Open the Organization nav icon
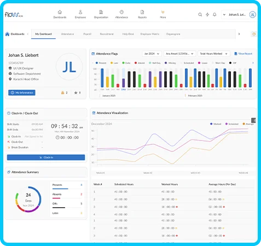 101,12
